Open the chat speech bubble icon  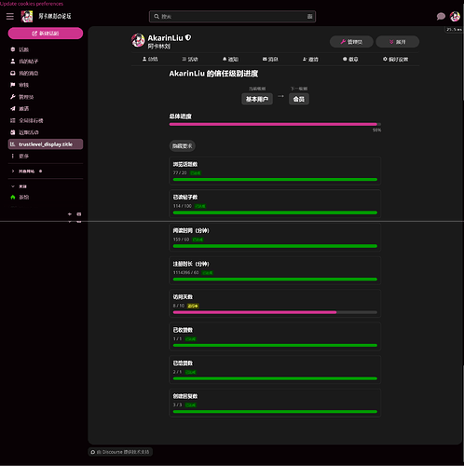click(441, 17)
